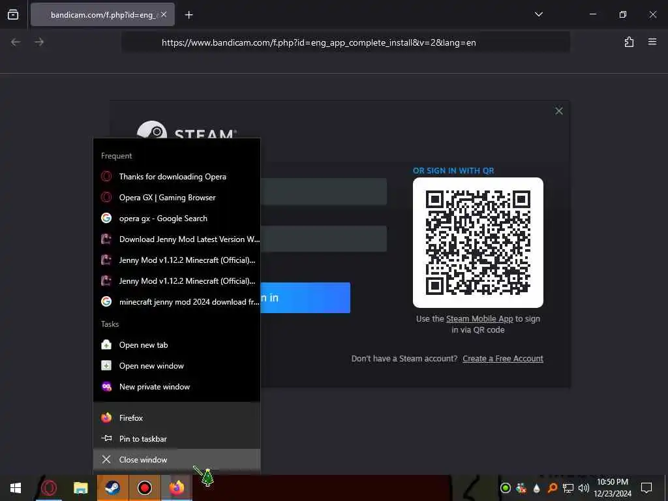The width and height of the screenshot is (668, 501).
Task: Open 'Thanks for downloading Opera' jump list entry
Action: pos(177,176)
